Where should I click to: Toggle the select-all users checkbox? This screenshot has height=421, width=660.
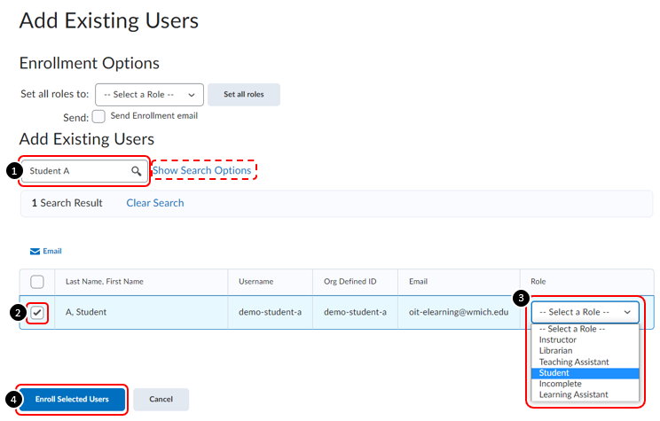pos(37,282)
